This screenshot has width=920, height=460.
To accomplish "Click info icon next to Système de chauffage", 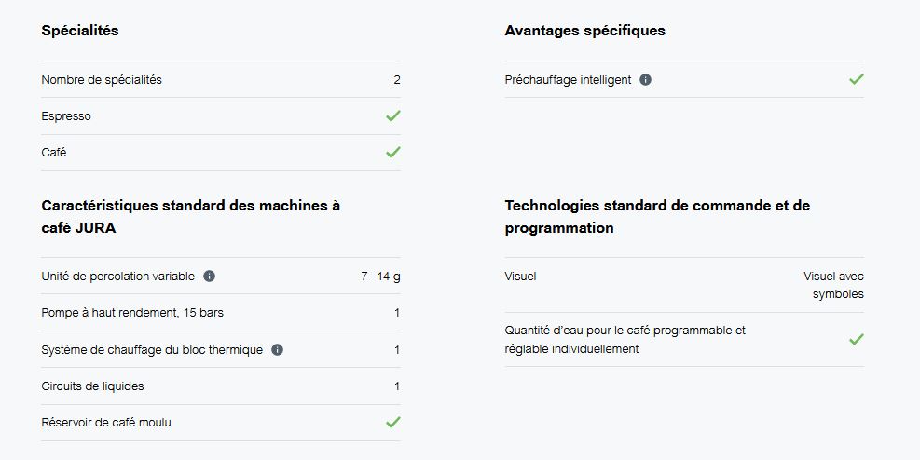I will coord(277,350).
